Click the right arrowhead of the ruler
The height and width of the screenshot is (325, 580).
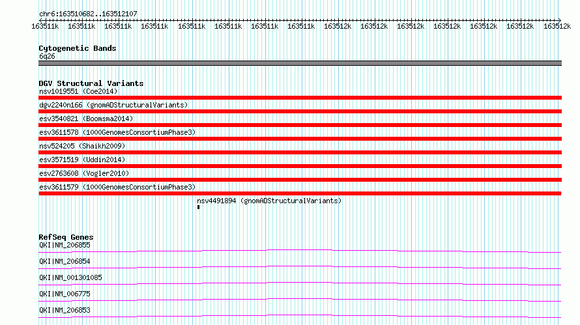560,20
